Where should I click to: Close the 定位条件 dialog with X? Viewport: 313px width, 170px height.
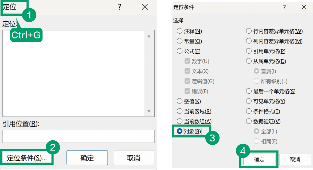pyautogui.click(x=304, y=7)
